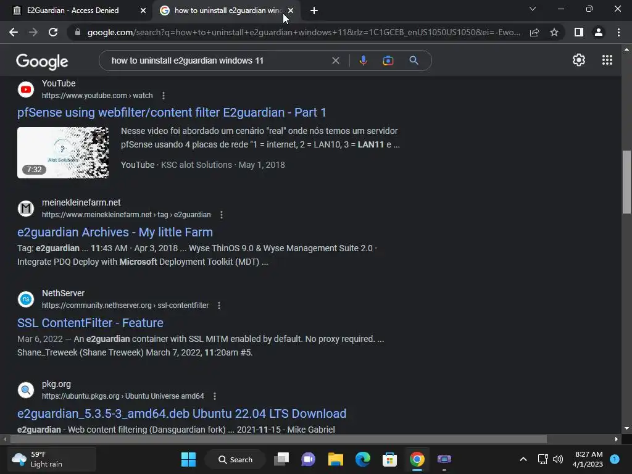632x474 pixels.
Task: Click the ubuntu.pkgs.org URL text
Action: click(x=123, y=396)
